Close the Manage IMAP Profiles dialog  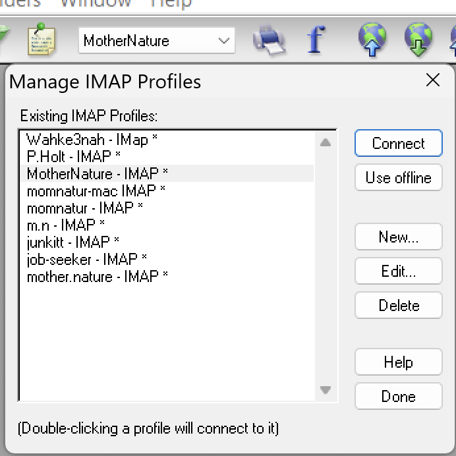(x=433, y=80)
